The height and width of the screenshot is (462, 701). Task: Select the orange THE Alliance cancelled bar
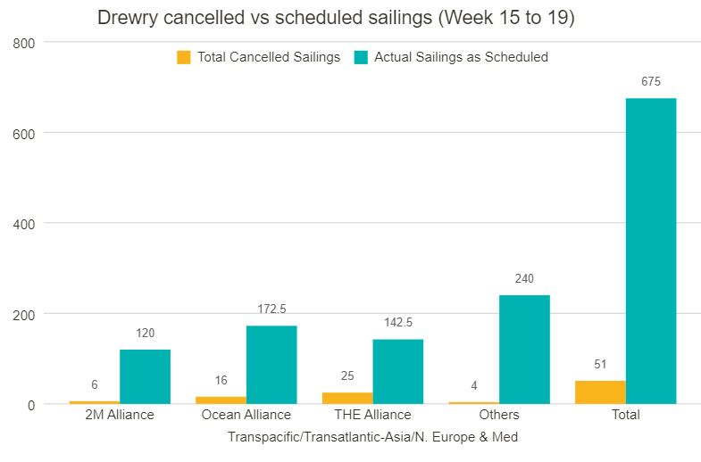click(x=347, y=398)
